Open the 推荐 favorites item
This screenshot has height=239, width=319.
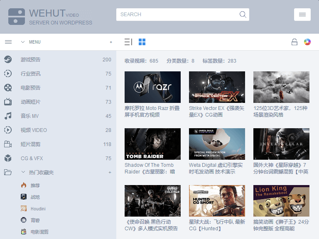[35, 185]
